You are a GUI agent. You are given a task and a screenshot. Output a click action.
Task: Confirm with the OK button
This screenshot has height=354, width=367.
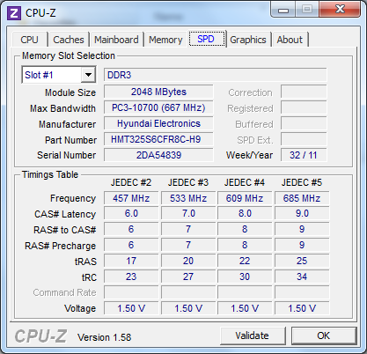[323, 336]
